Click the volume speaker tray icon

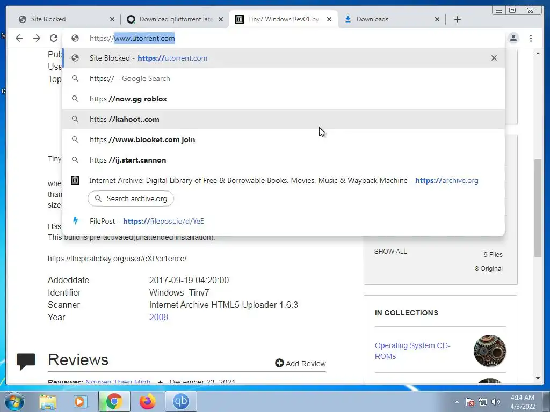click(x=496, y=402)
